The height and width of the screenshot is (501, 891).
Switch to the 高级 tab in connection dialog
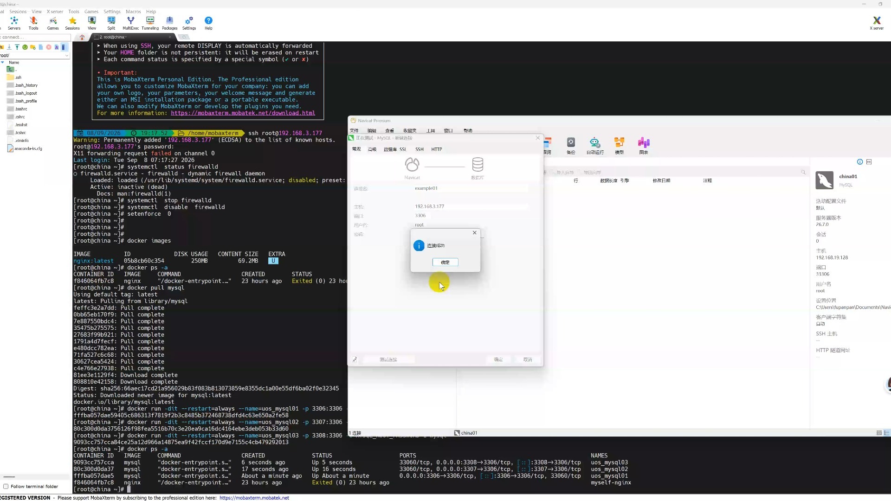[372, 149]
